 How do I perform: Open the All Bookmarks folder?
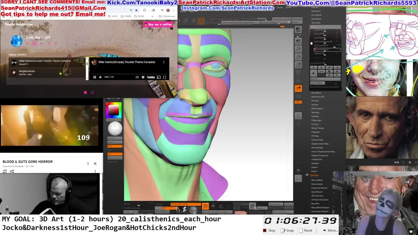pos(167,16)
